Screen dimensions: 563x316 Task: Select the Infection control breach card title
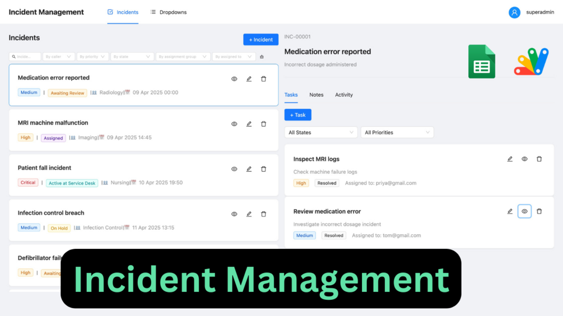tap(50, 213)
